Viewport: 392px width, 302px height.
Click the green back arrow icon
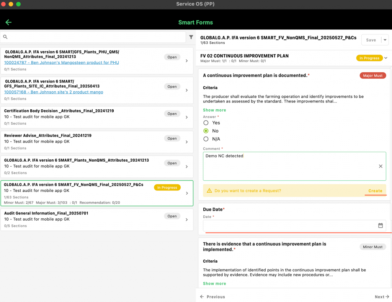point(8,22)
